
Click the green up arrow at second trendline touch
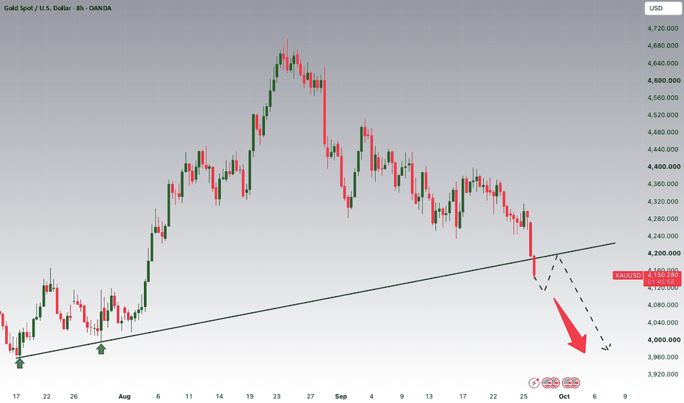101,349
